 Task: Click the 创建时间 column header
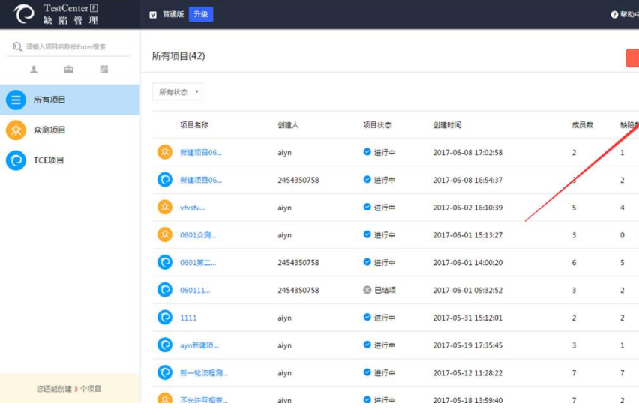pos(447,125)
